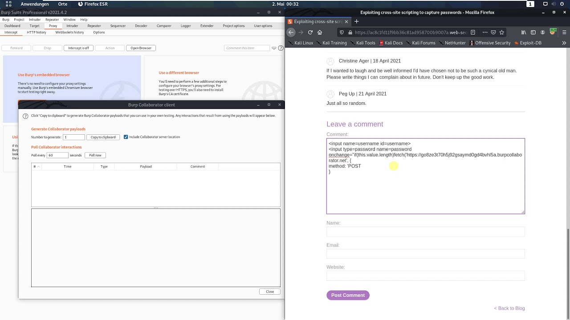Open the Window menu in Burp

pos(69,20)
